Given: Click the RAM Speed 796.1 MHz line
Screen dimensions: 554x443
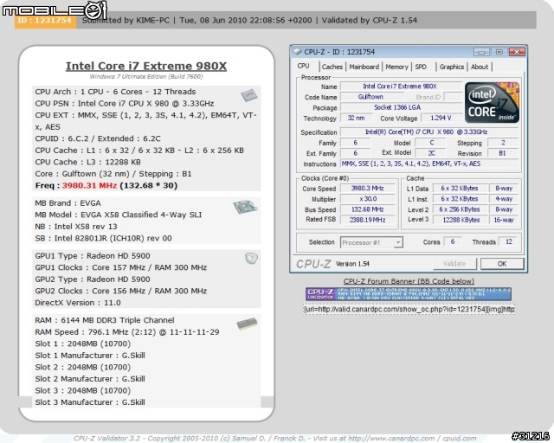Looking at the screenshot, I should click(127, 332).
